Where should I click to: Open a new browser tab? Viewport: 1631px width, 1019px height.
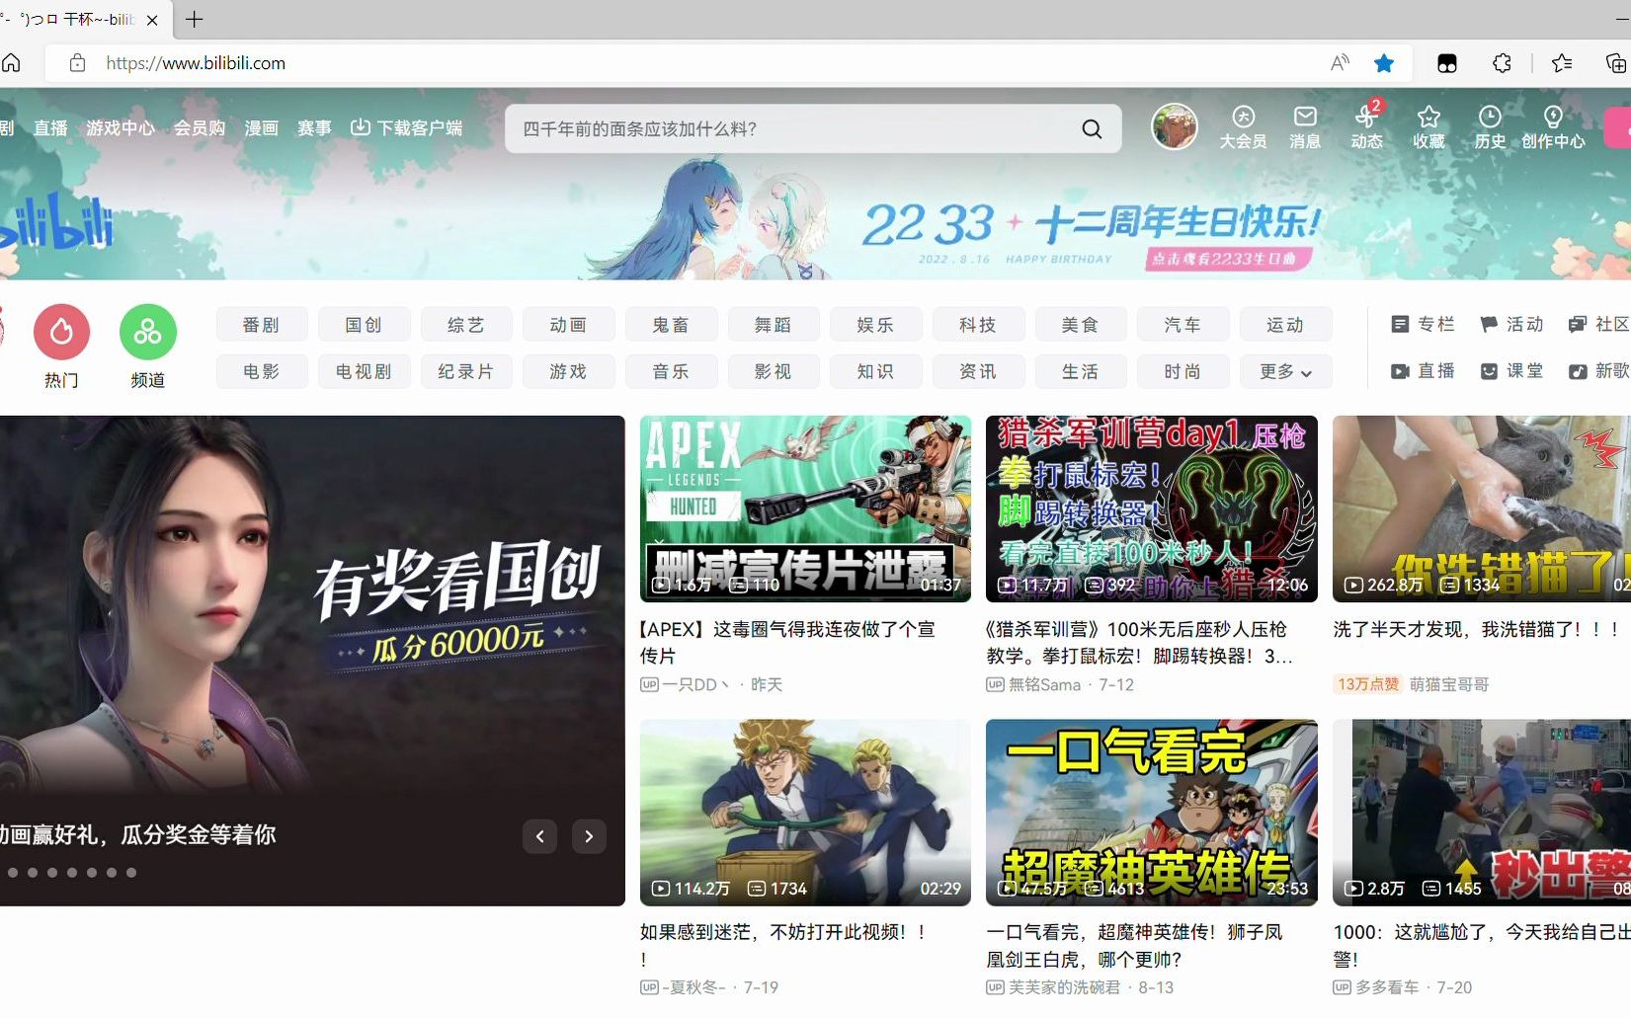pyautogui.click(x=195, y=19)
